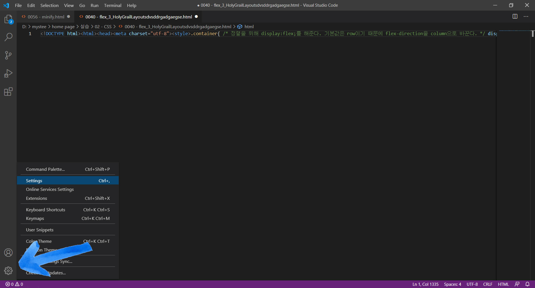The width and height of the screenshot is (535, 288).
Task: Open the editor More Actions ellipsis
Action: click(x=526, y=16)
